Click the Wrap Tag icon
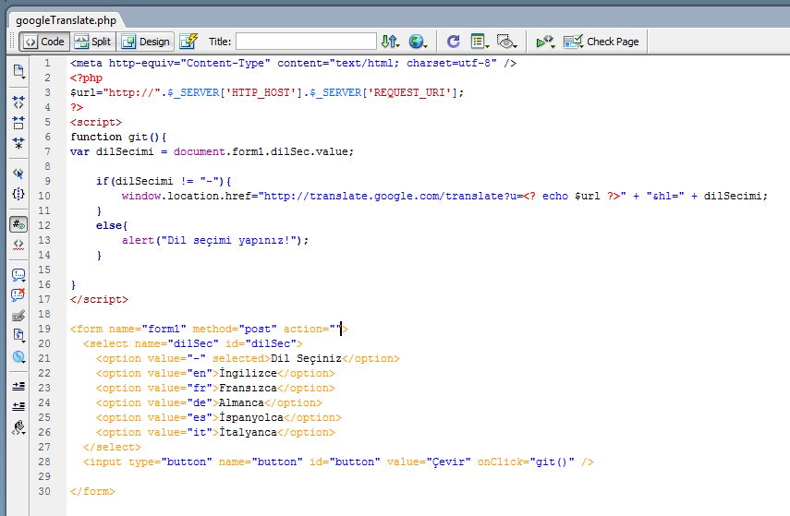 [18, 316]
